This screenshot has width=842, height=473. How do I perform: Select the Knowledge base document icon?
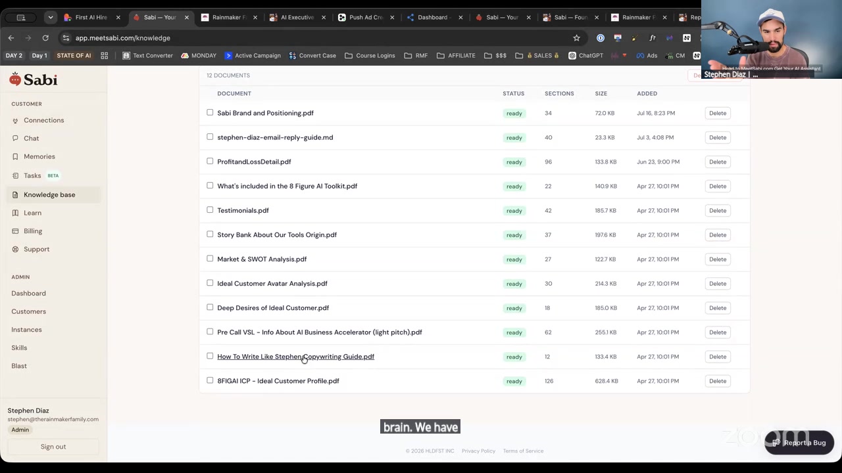tap(16, 195)
